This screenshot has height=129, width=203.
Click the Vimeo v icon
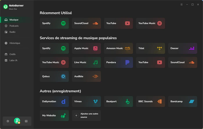[x=95, y=101]
